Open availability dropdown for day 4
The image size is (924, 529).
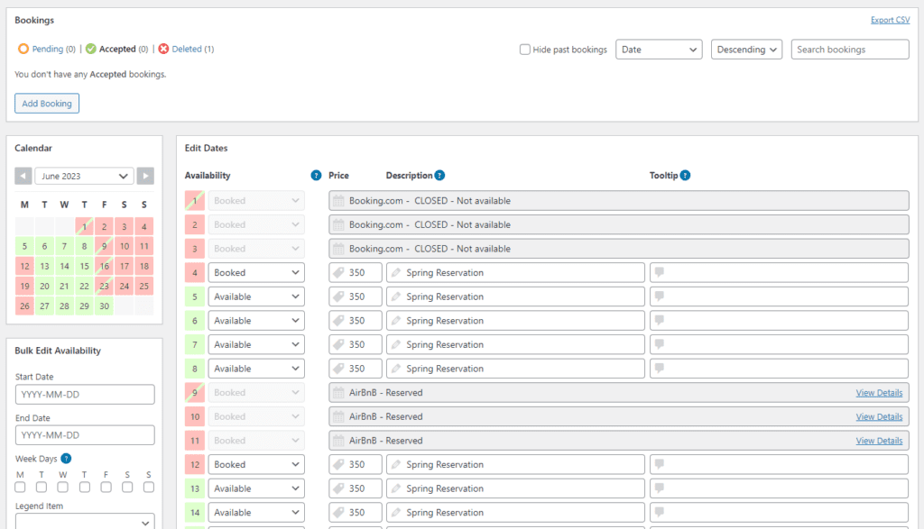[x=256, y=272]
